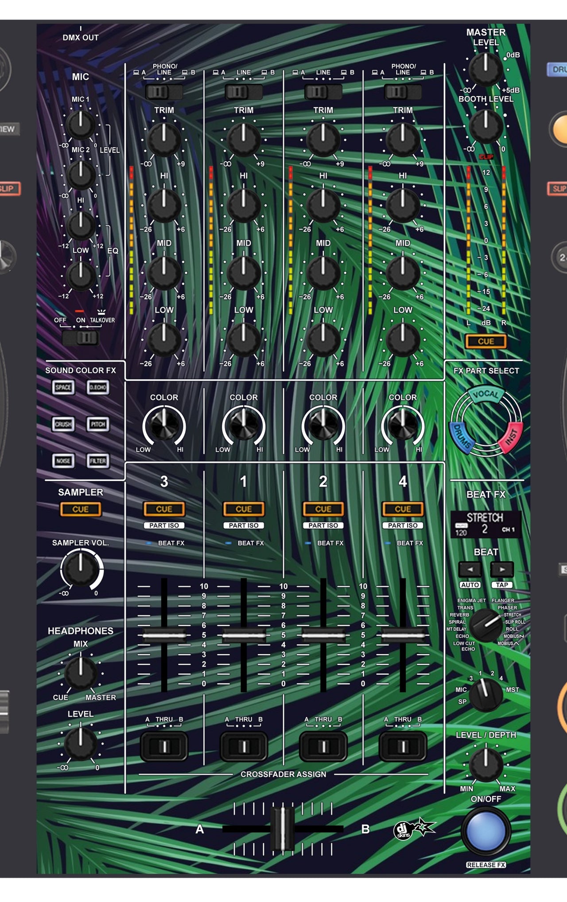Toggle channel 4 Phono/Line input switch
Viewport: 567px width, 902px height.
pos(403,92)
